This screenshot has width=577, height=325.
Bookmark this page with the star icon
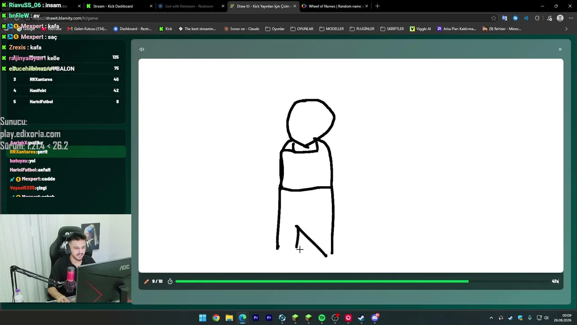tap(494, 18)
